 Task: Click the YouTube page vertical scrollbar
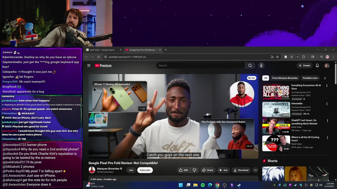coord(335,74)
